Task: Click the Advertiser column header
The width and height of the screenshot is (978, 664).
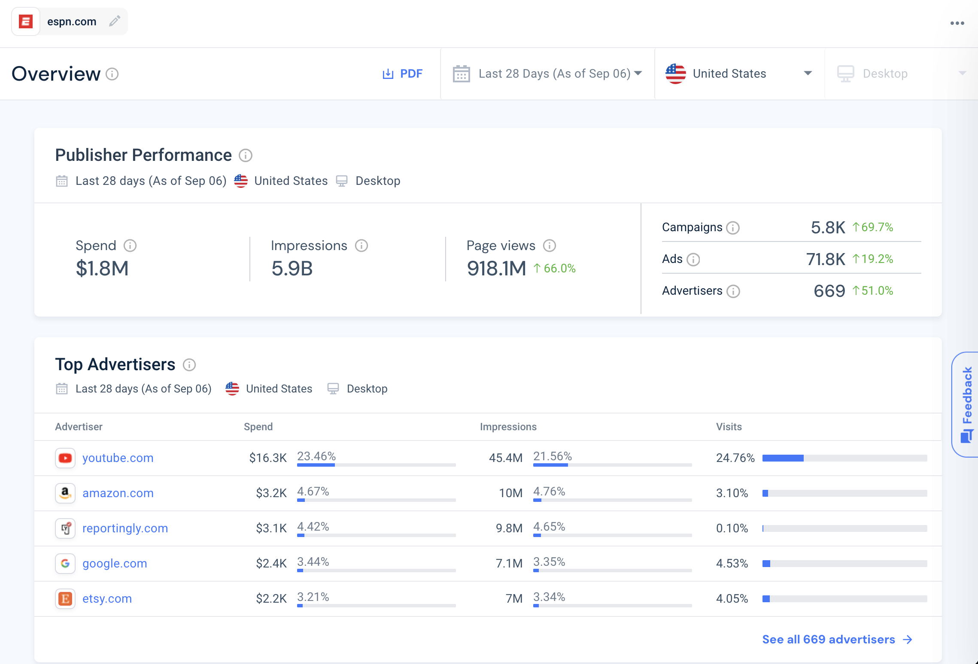Action: pos(79,427)
